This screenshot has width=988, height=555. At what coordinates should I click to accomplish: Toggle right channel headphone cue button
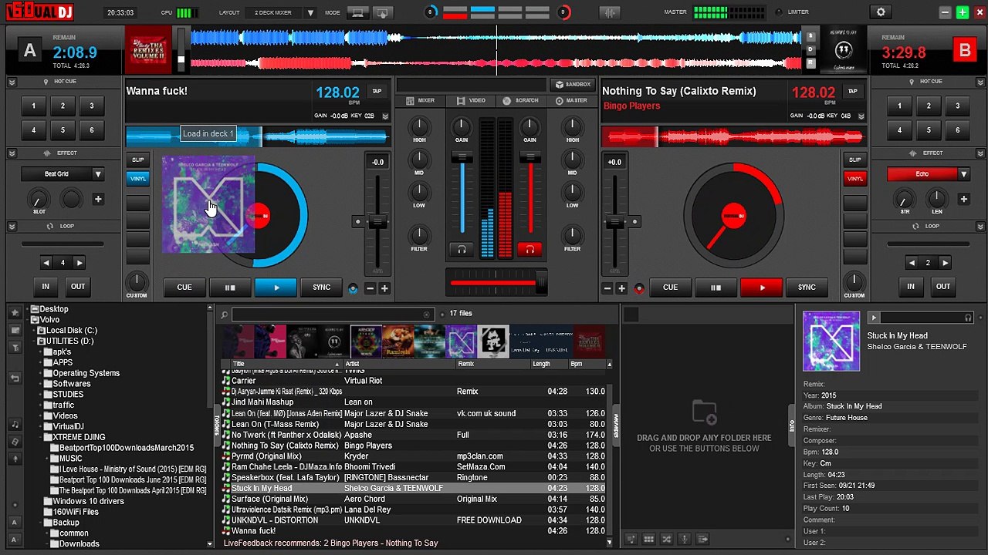[x=530, y=249]
